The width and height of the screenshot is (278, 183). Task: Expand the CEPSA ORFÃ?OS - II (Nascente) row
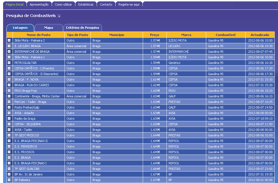[x=9, y=74]
